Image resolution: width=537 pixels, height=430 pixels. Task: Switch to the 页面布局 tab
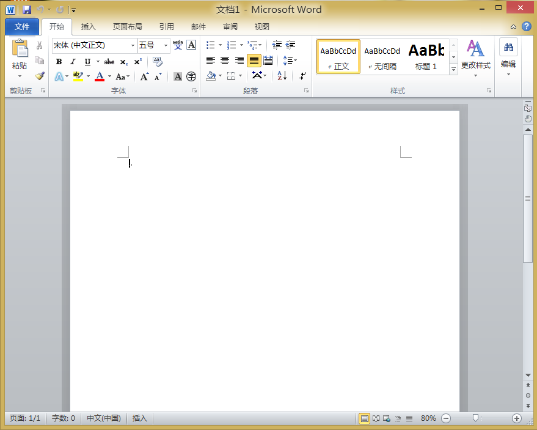click(128, 27)
